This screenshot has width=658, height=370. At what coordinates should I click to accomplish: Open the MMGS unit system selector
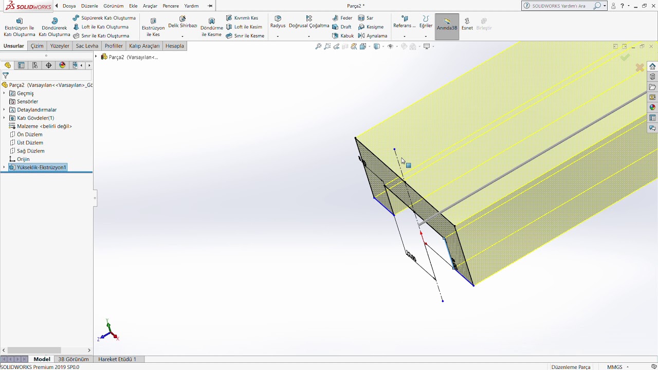click(618, 367)
